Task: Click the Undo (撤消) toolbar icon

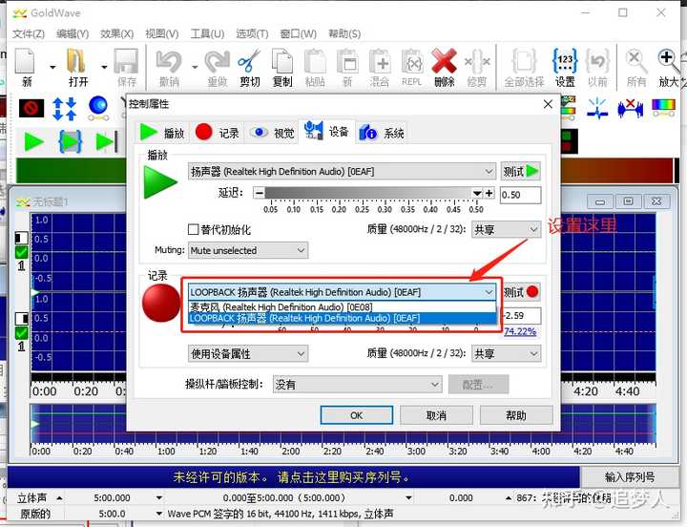Action: (x=169, y=61)
